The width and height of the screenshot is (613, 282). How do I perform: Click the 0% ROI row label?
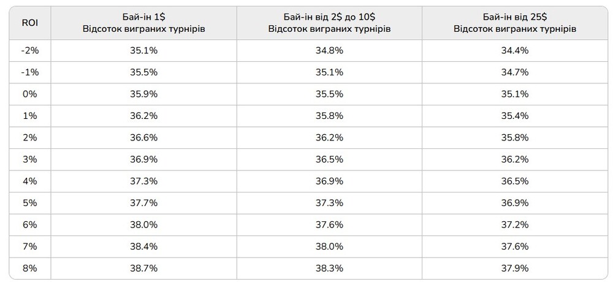tap(29, 94)
